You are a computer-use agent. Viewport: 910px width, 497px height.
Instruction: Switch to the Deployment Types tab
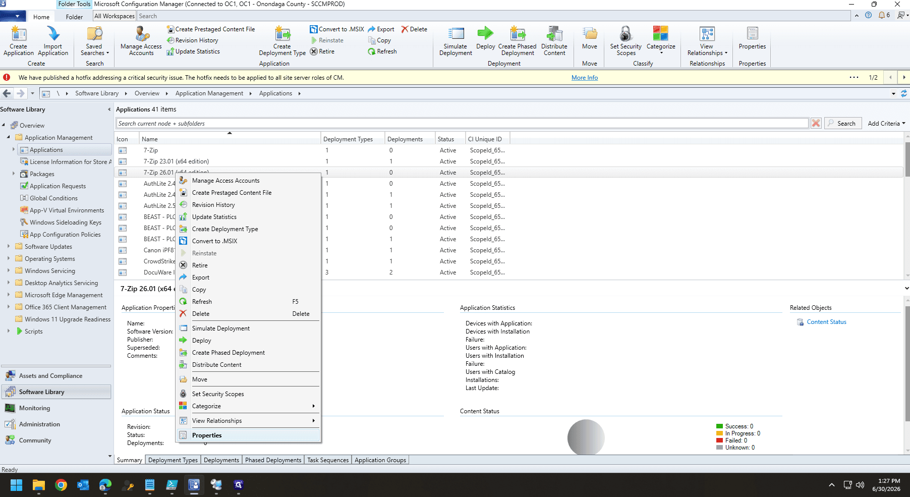click(x=173, y=460)
